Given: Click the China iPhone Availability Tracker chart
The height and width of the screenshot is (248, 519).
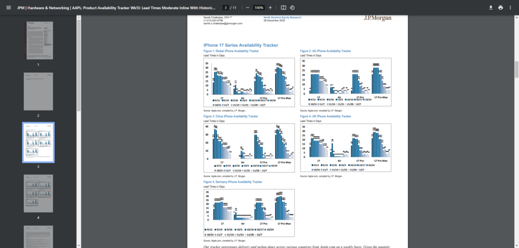Looking at the screenshot, I should point(242,146).
